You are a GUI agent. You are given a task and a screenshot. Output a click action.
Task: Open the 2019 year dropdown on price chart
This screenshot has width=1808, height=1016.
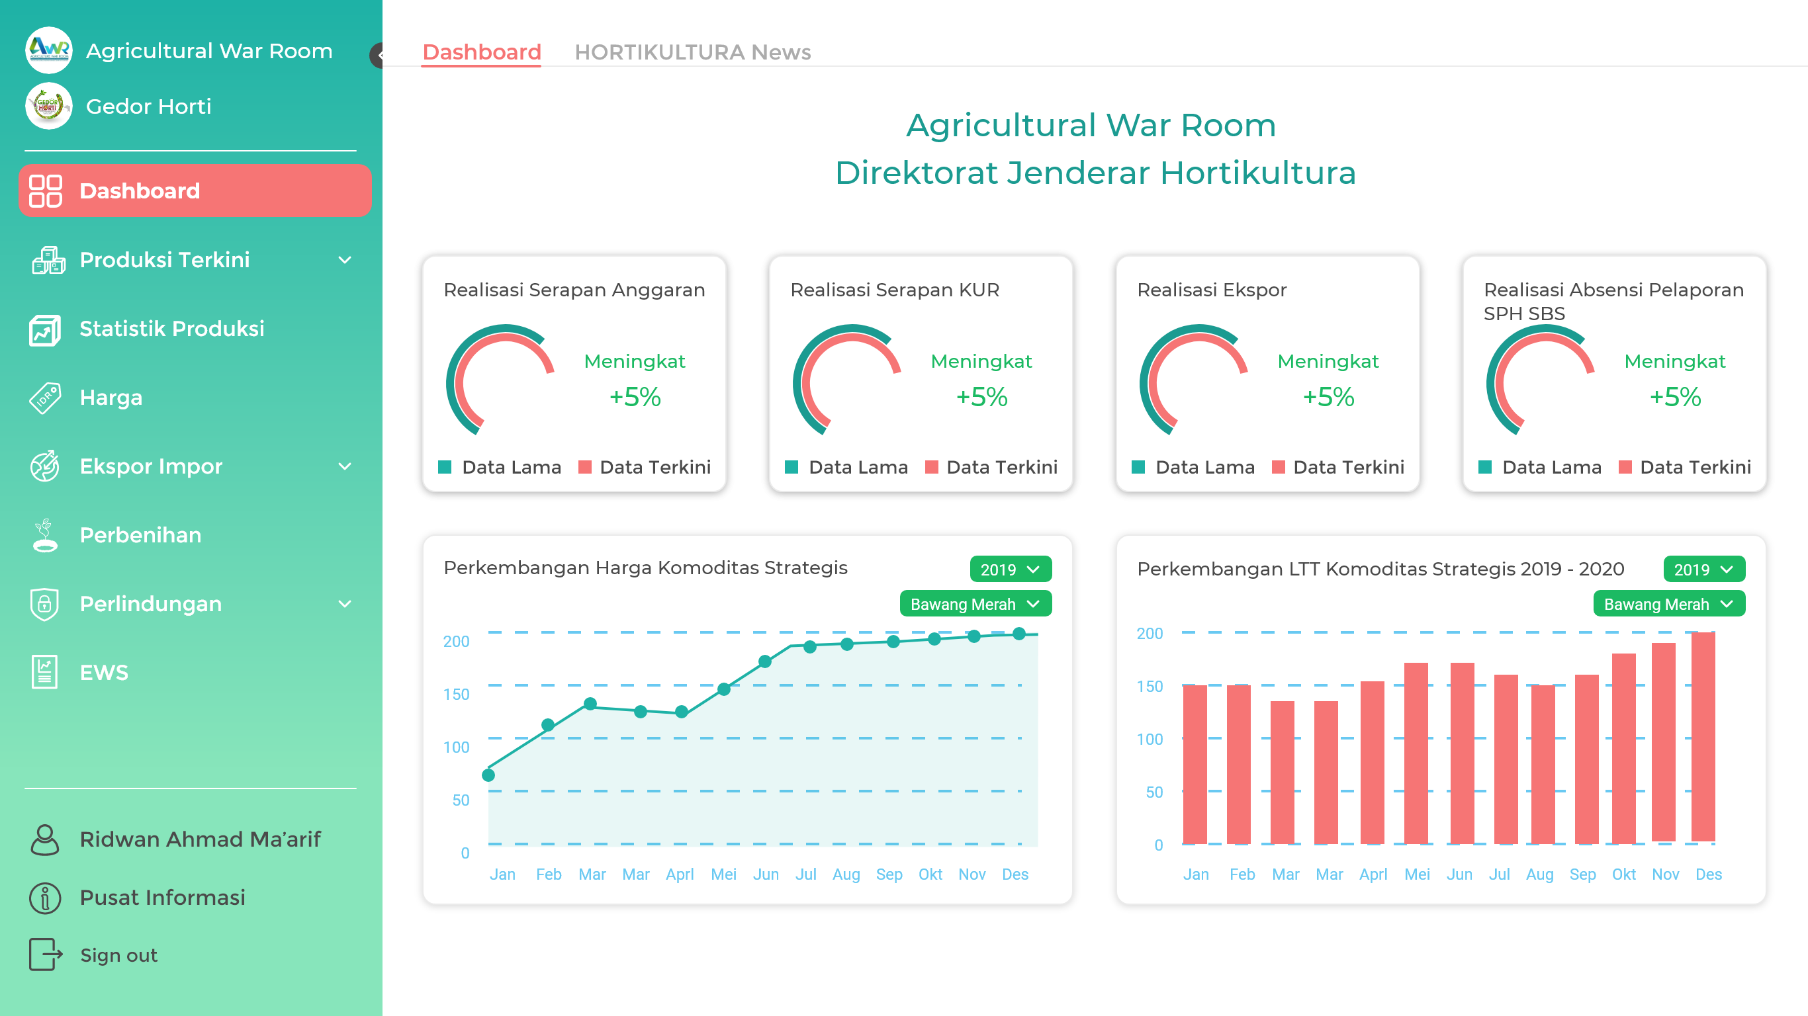[1009, 570]
